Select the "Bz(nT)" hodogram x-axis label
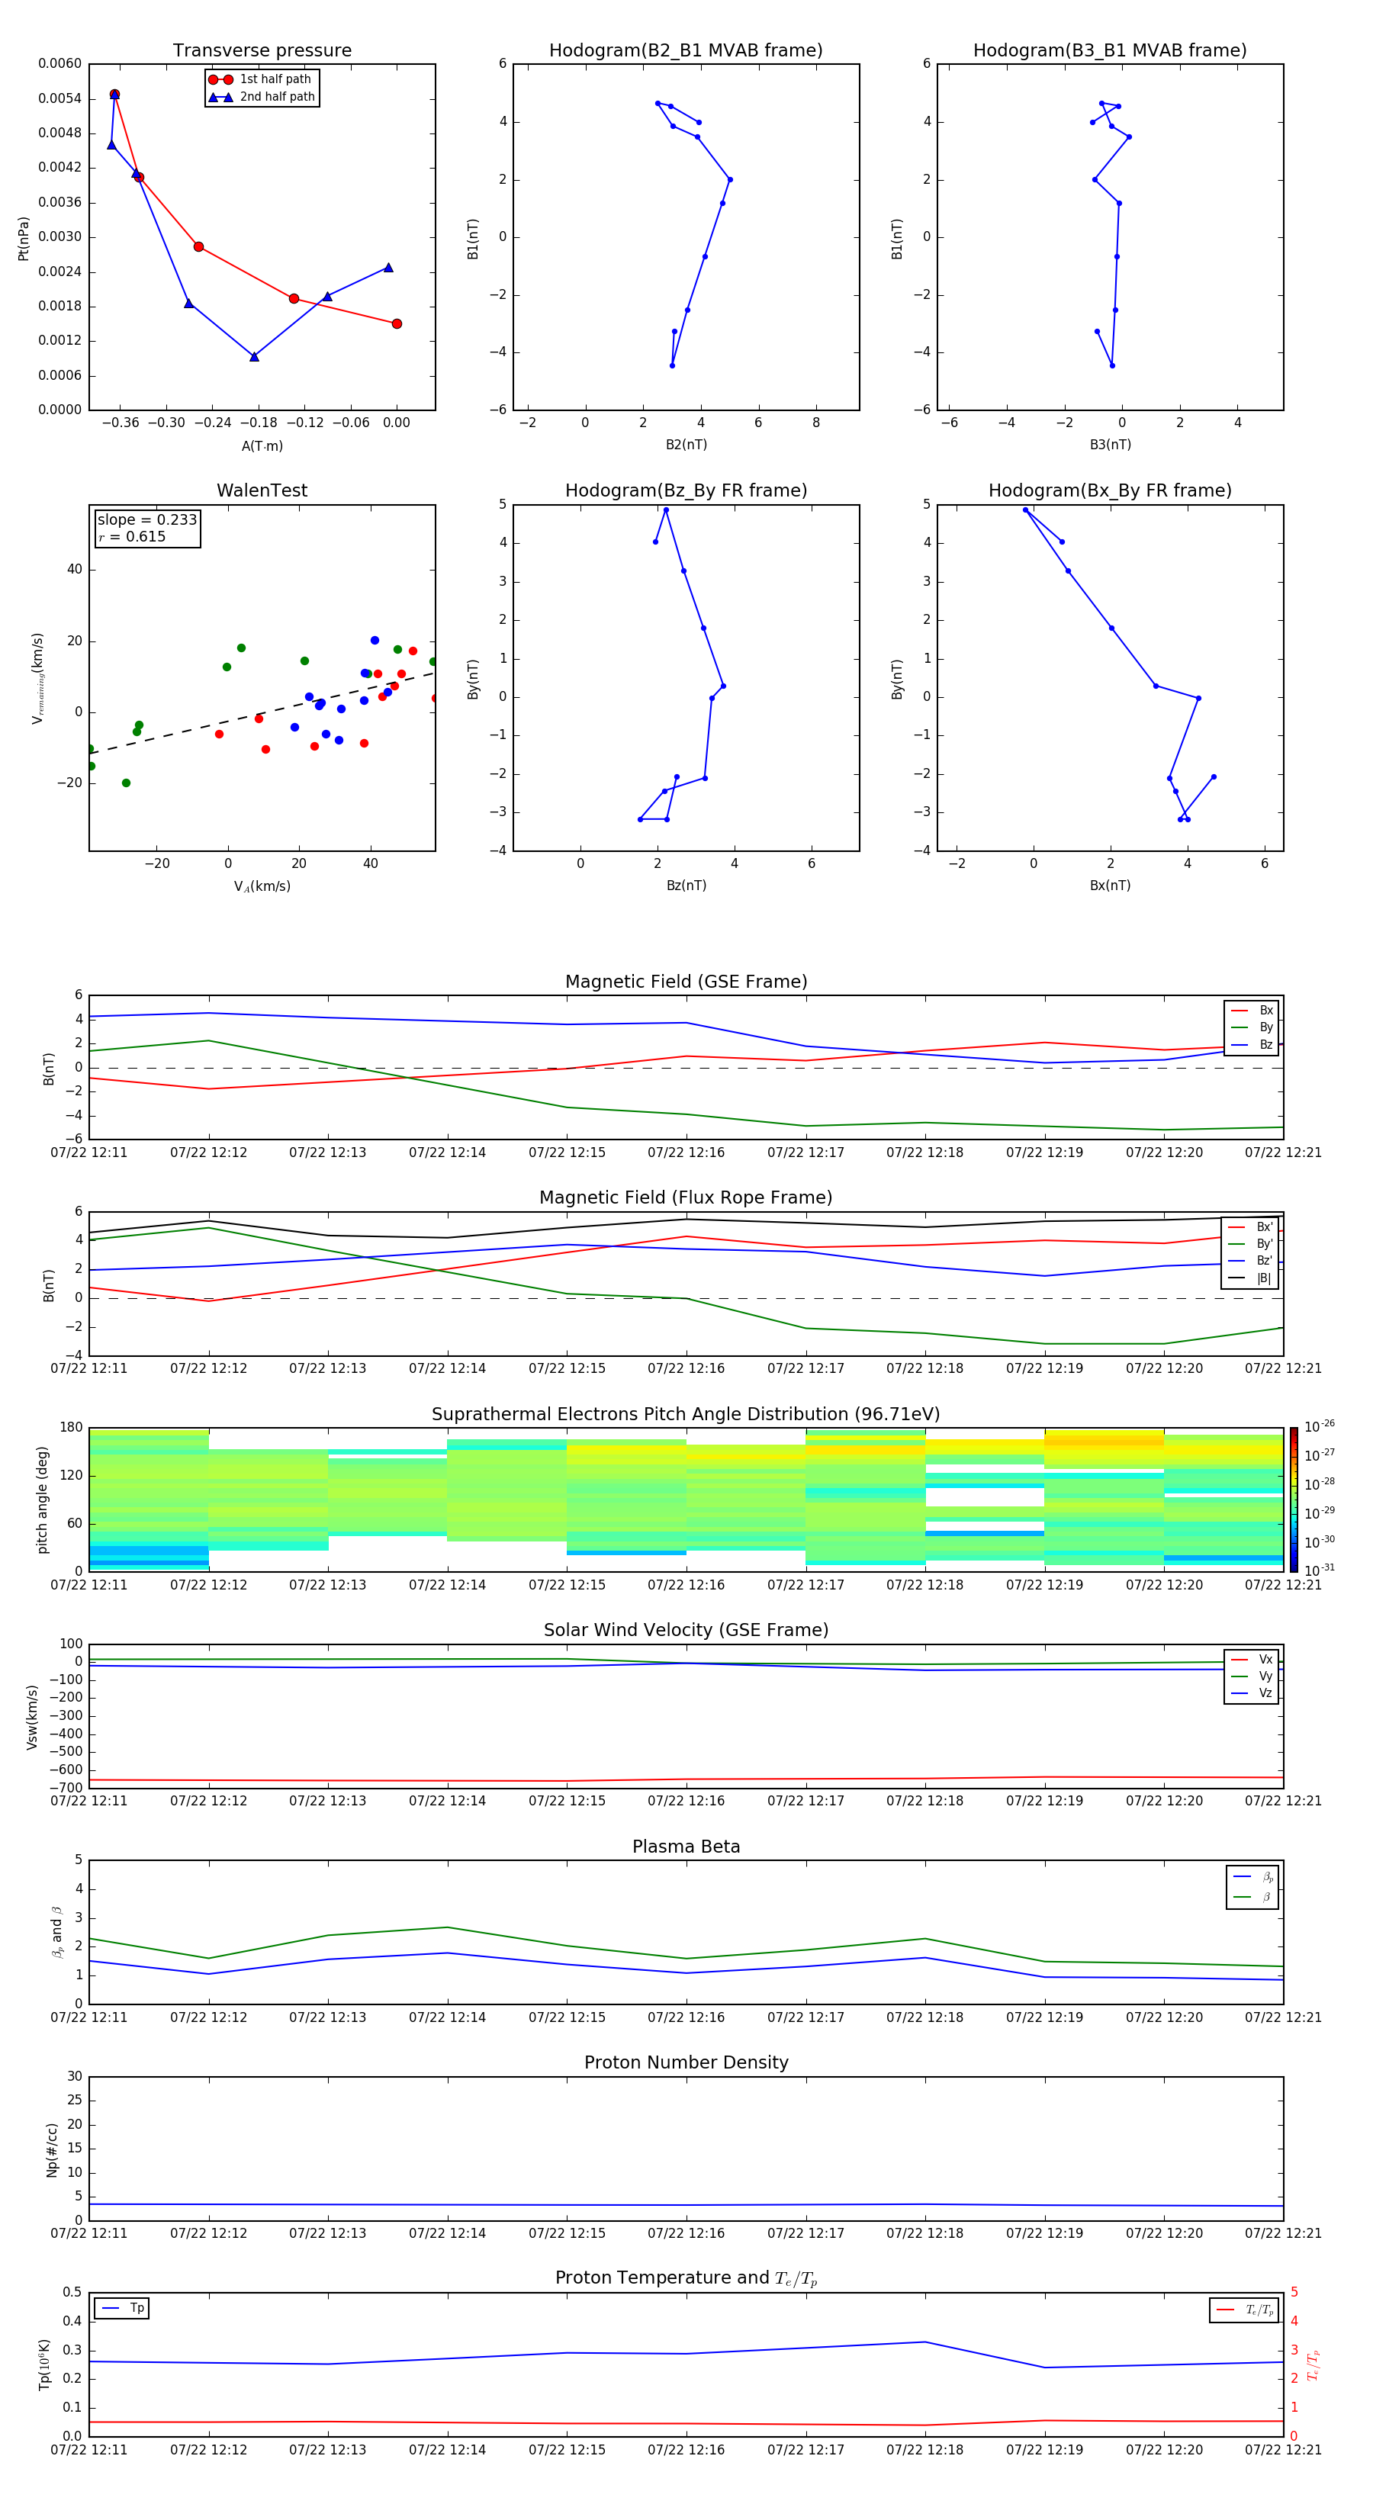The width and height of the screenshot is (1373, 2517). tap(686, 886)
